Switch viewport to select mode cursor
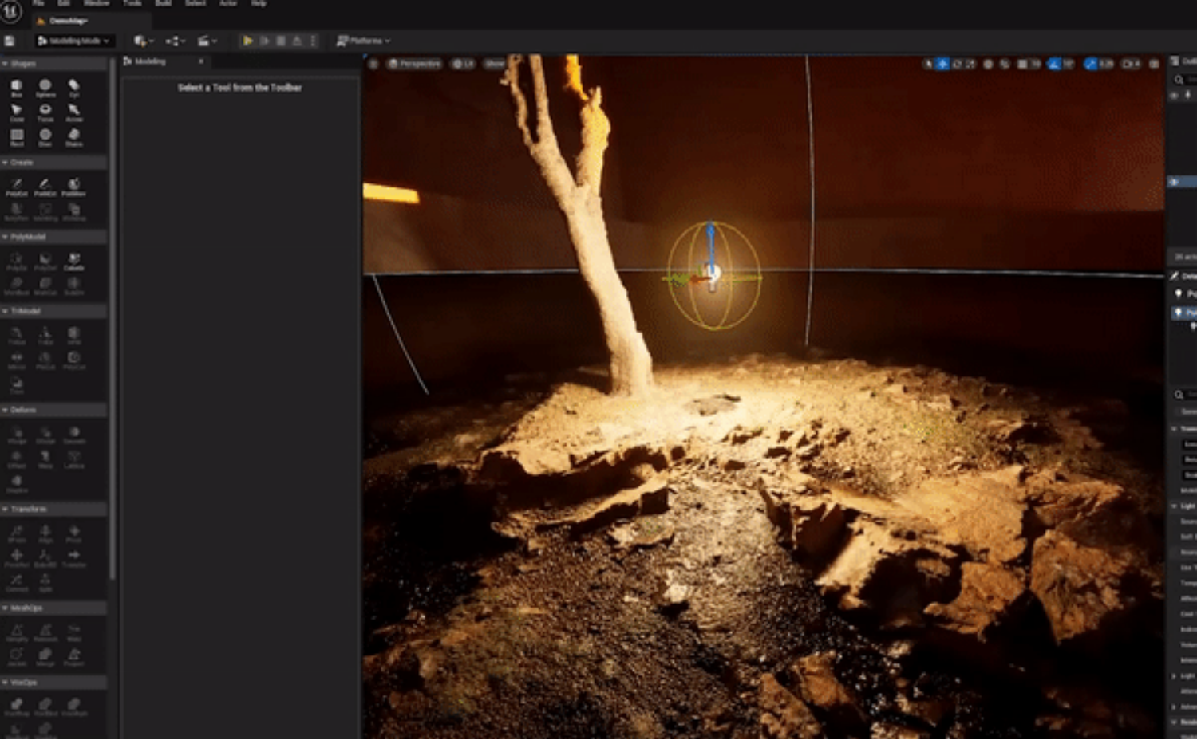This screenshot has width=1197, height=740. coord(928,64)
